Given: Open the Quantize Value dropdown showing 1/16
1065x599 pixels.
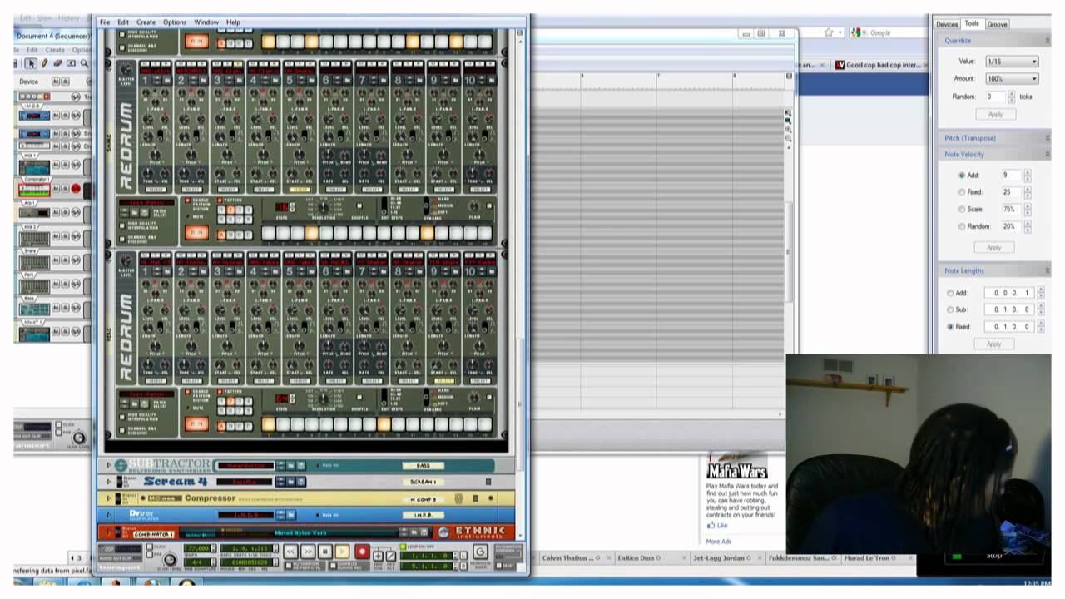Looking at the screenshot, I should click(1012, 62).
